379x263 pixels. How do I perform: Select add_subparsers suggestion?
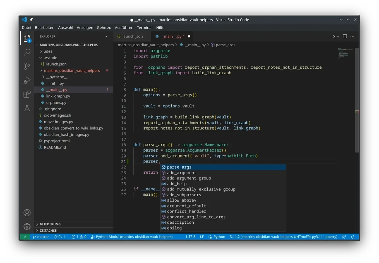tap(223, 195)
